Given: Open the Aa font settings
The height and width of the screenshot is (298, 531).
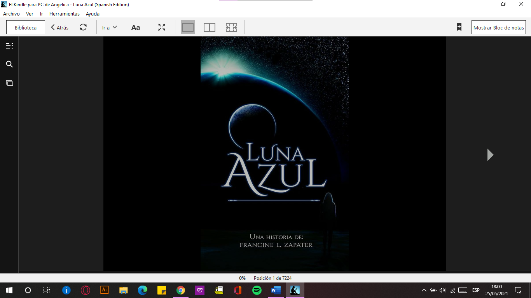Looking at the screenshot, I should [136, 28].
